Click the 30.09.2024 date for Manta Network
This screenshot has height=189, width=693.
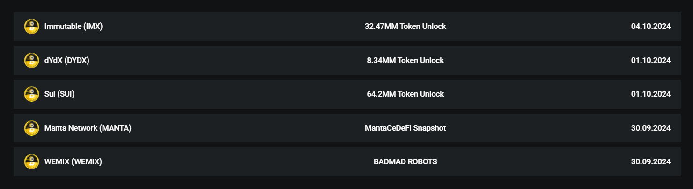click(x=651, y=128)
